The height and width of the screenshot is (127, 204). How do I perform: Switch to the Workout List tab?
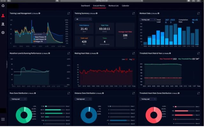[113, 6]
